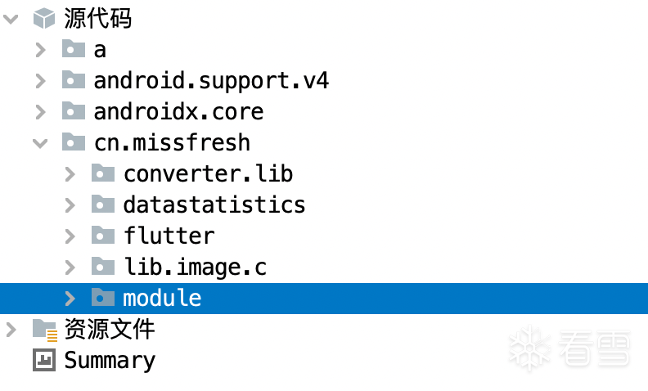Screen dimensions: 648x391
Task: Expand the 资源文件 node arrow
Action: point(11,330)
